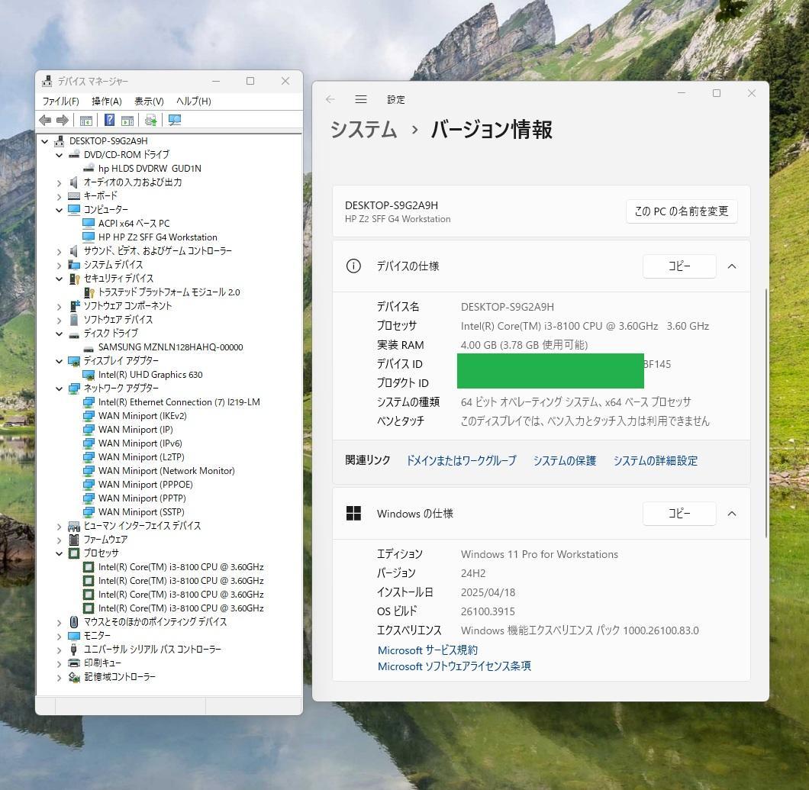Collapse the Windows の仕様 section chevron
The width and height of the screenshot is (809, 790).
[x=730, y=513]
